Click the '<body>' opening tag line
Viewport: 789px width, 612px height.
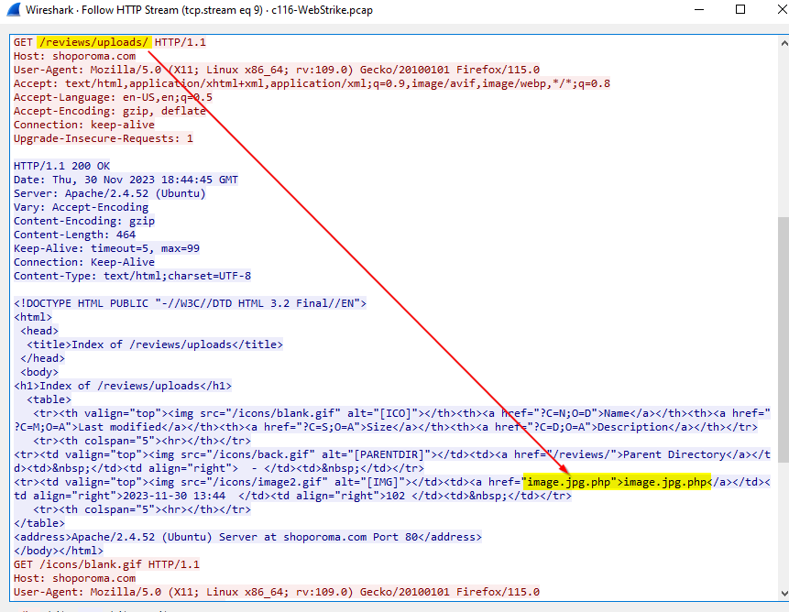coord(39,372)
